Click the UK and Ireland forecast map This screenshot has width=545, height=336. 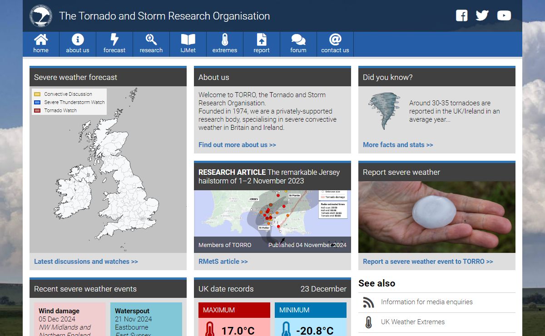click(x=108, y=169)
